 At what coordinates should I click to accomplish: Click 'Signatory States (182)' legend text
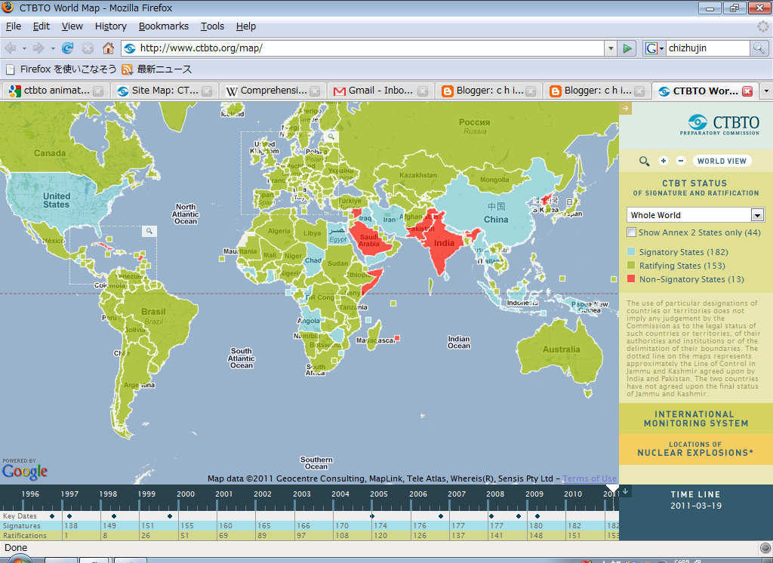tap(684, 252)
